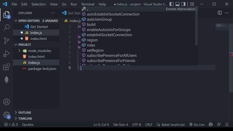Choose establishSocketConnection suggestion
The image size is (233, 131).
138,35
